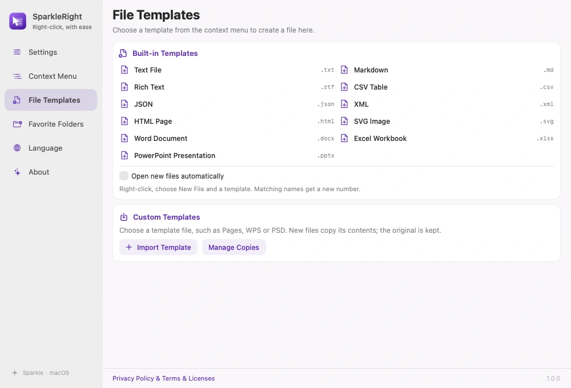
Task: Click the Text File template icon
Action: 124,70
